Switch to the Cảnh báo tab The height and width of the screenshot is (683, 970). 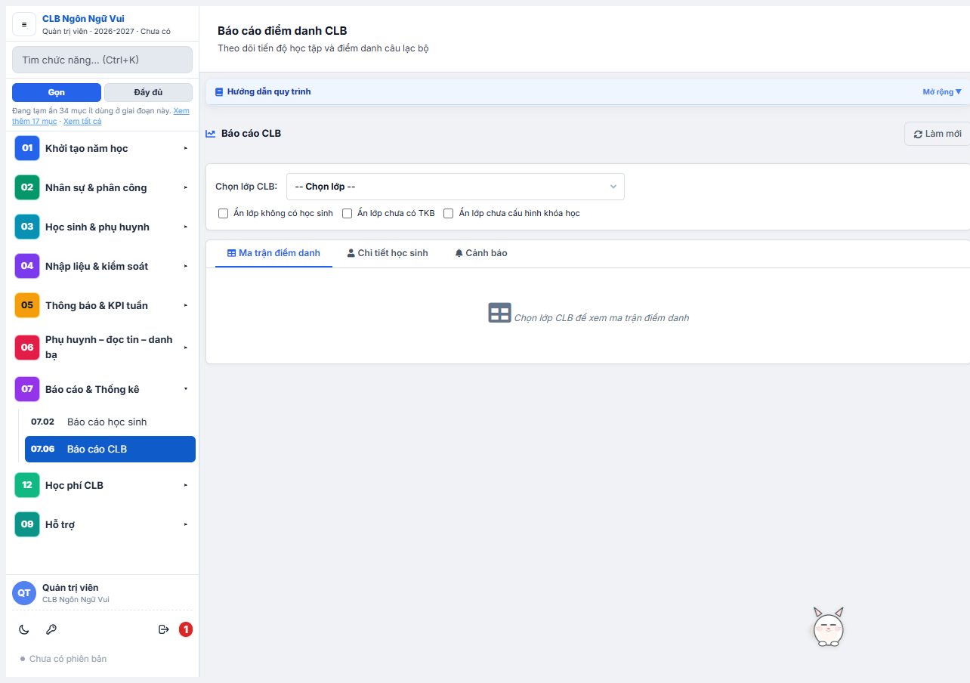[481, 253]
